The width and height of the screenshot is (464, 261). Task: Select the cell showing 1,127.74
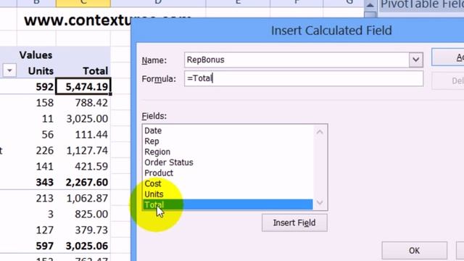pyautogui.click(x=83, y=151)
